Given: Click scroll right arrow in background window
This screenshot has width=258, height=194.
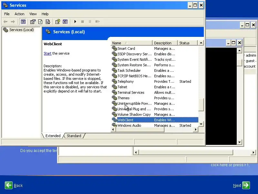Looking at the screenshot, I should pos(253,152).
